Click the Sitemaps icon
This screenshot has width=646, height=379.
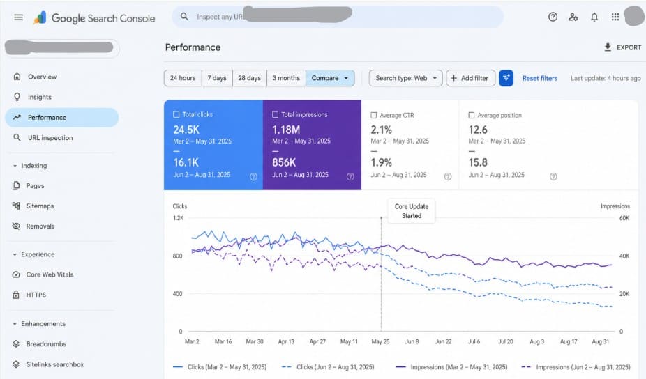point(16,206)
